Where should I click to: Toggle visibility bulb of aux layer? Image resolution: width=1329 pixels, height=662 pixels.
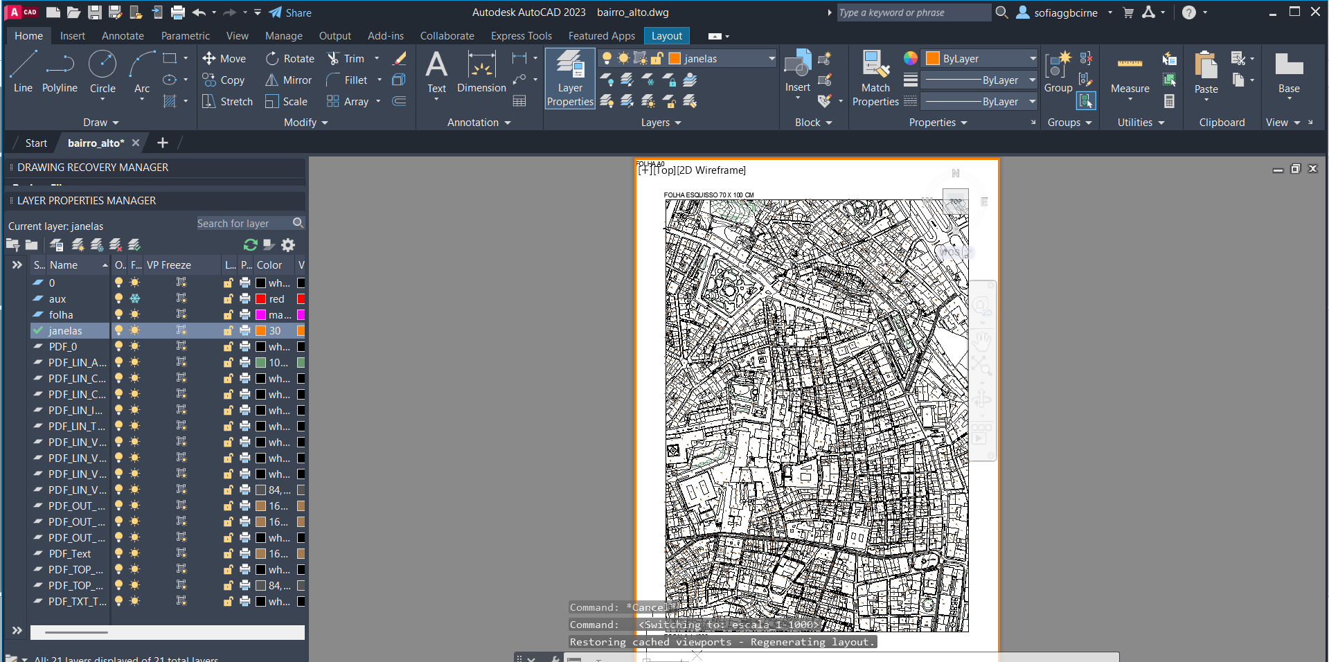(118, 299)
